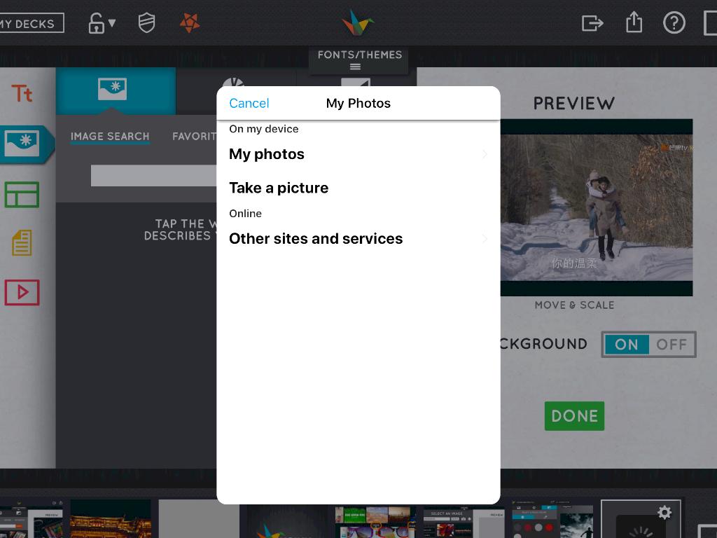Open the notes page tool

(22, 243)
